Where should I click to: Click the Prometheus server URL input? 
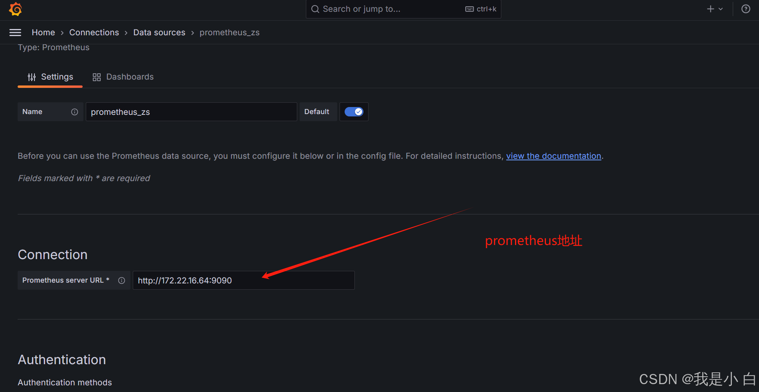244,280
